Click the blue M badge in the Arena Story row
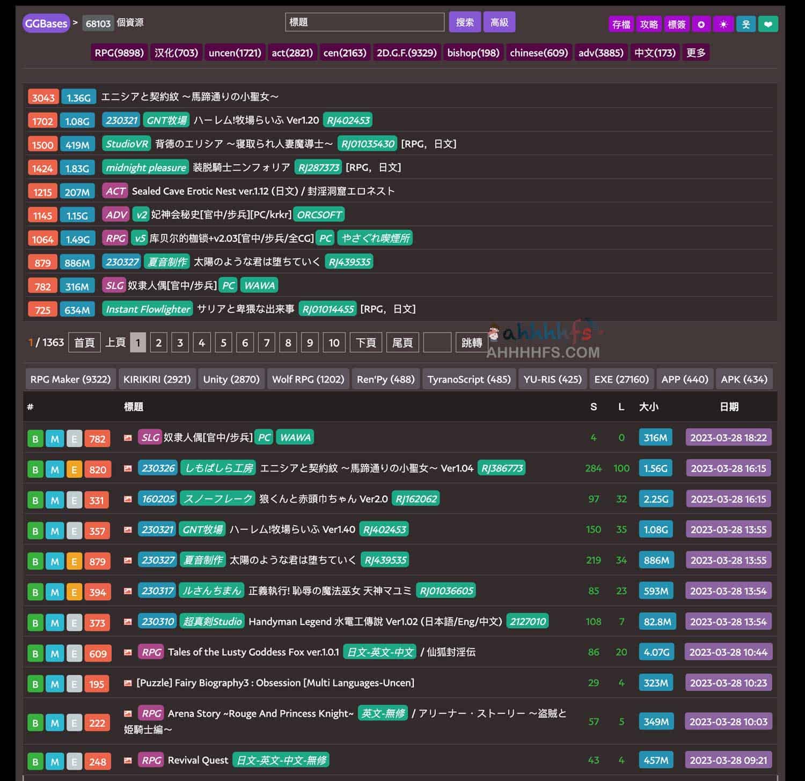805x781 pixels. tap(54, 723)
